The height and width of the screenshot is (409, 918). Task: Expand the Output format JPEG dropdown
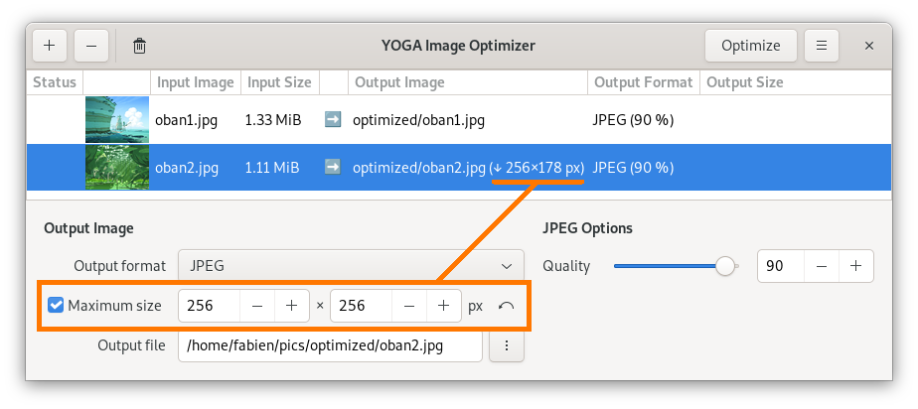tap(350, 266)
